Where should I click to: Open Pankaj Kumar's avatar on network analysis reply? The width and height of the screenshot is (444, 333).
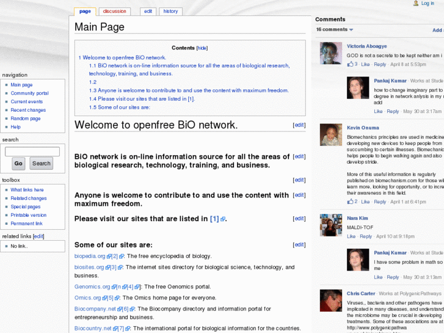tap(358, 87)
